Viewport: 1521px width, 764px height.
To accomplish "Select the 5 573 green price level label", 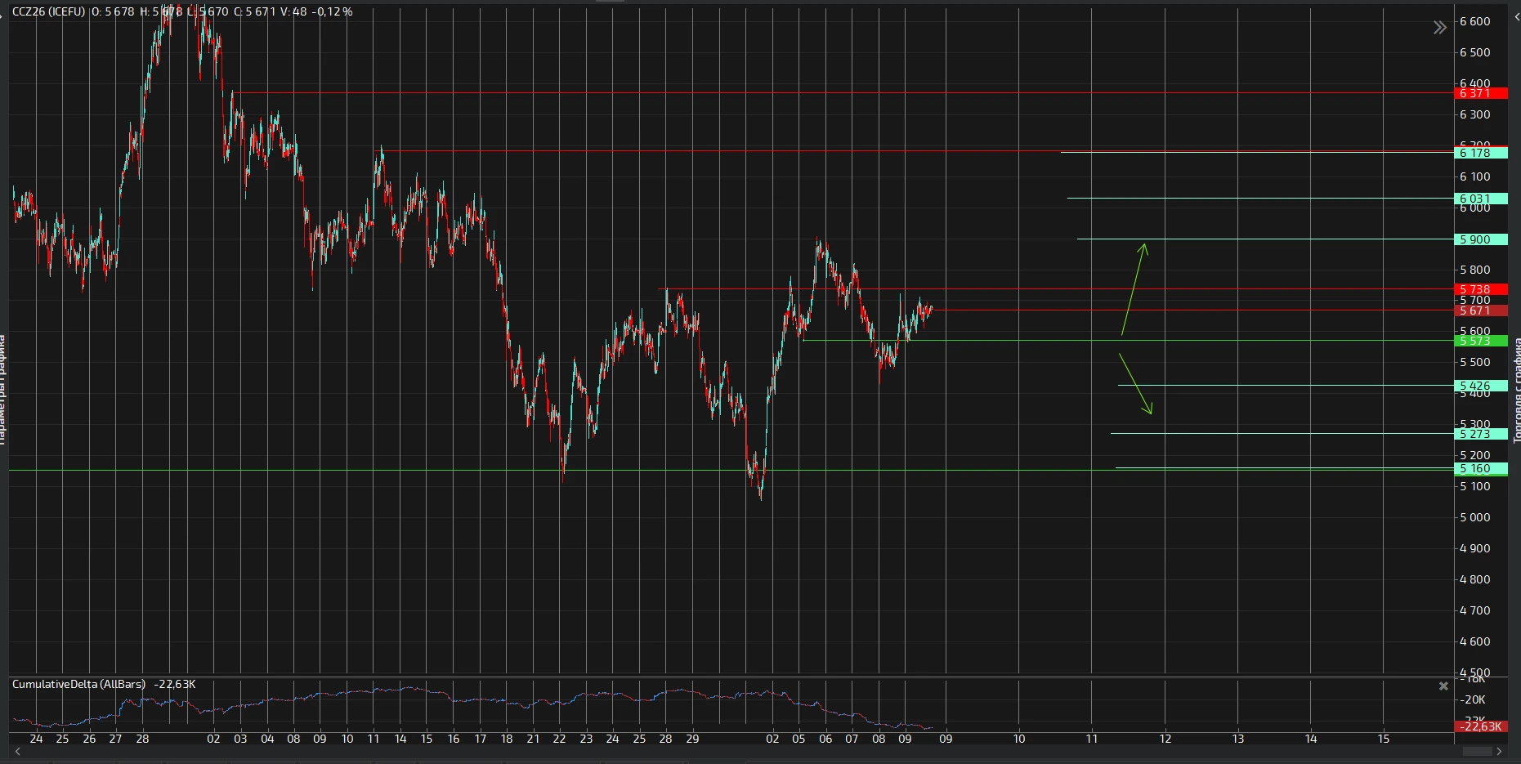I will point(1483,341).
